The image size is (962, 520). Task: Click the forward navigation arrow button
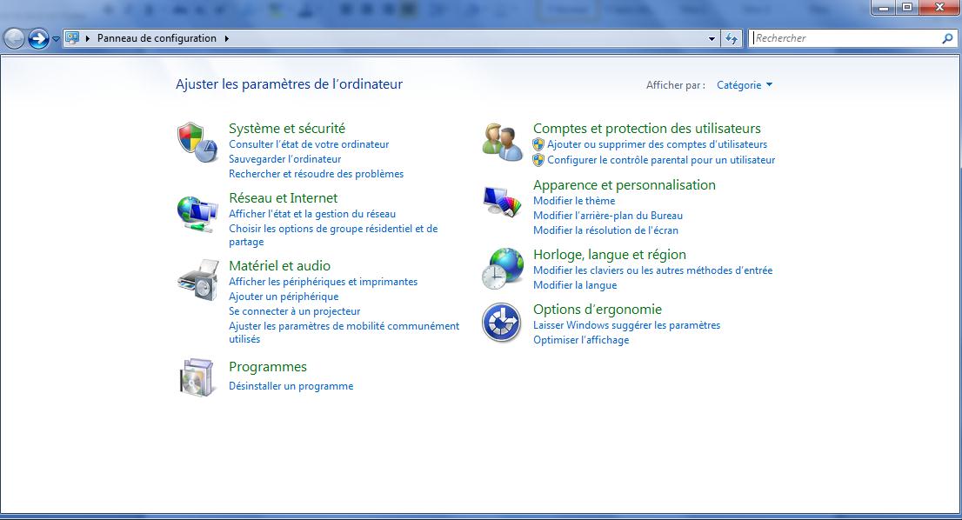(38, 38)
